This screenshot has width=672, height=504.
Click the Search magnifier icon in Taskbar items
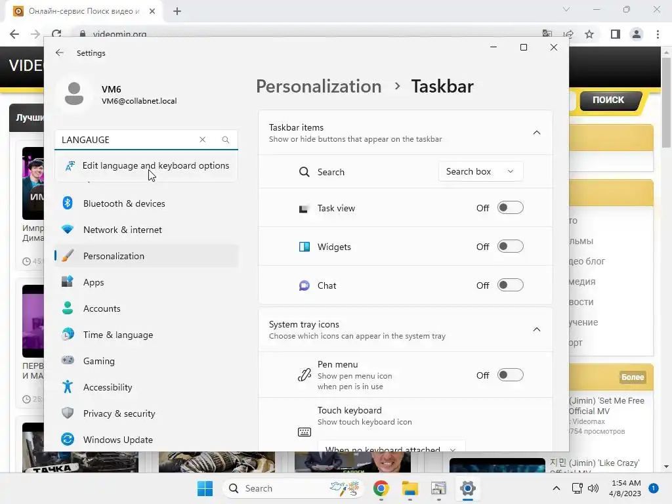[304, 172]
